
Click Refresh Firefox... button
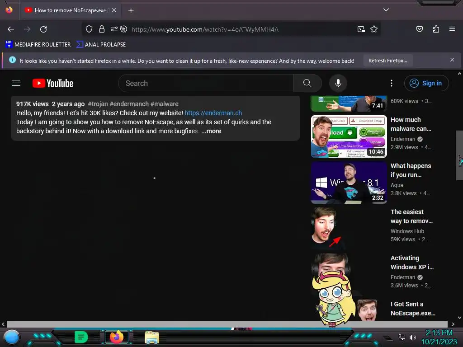(x=387, y=61)
